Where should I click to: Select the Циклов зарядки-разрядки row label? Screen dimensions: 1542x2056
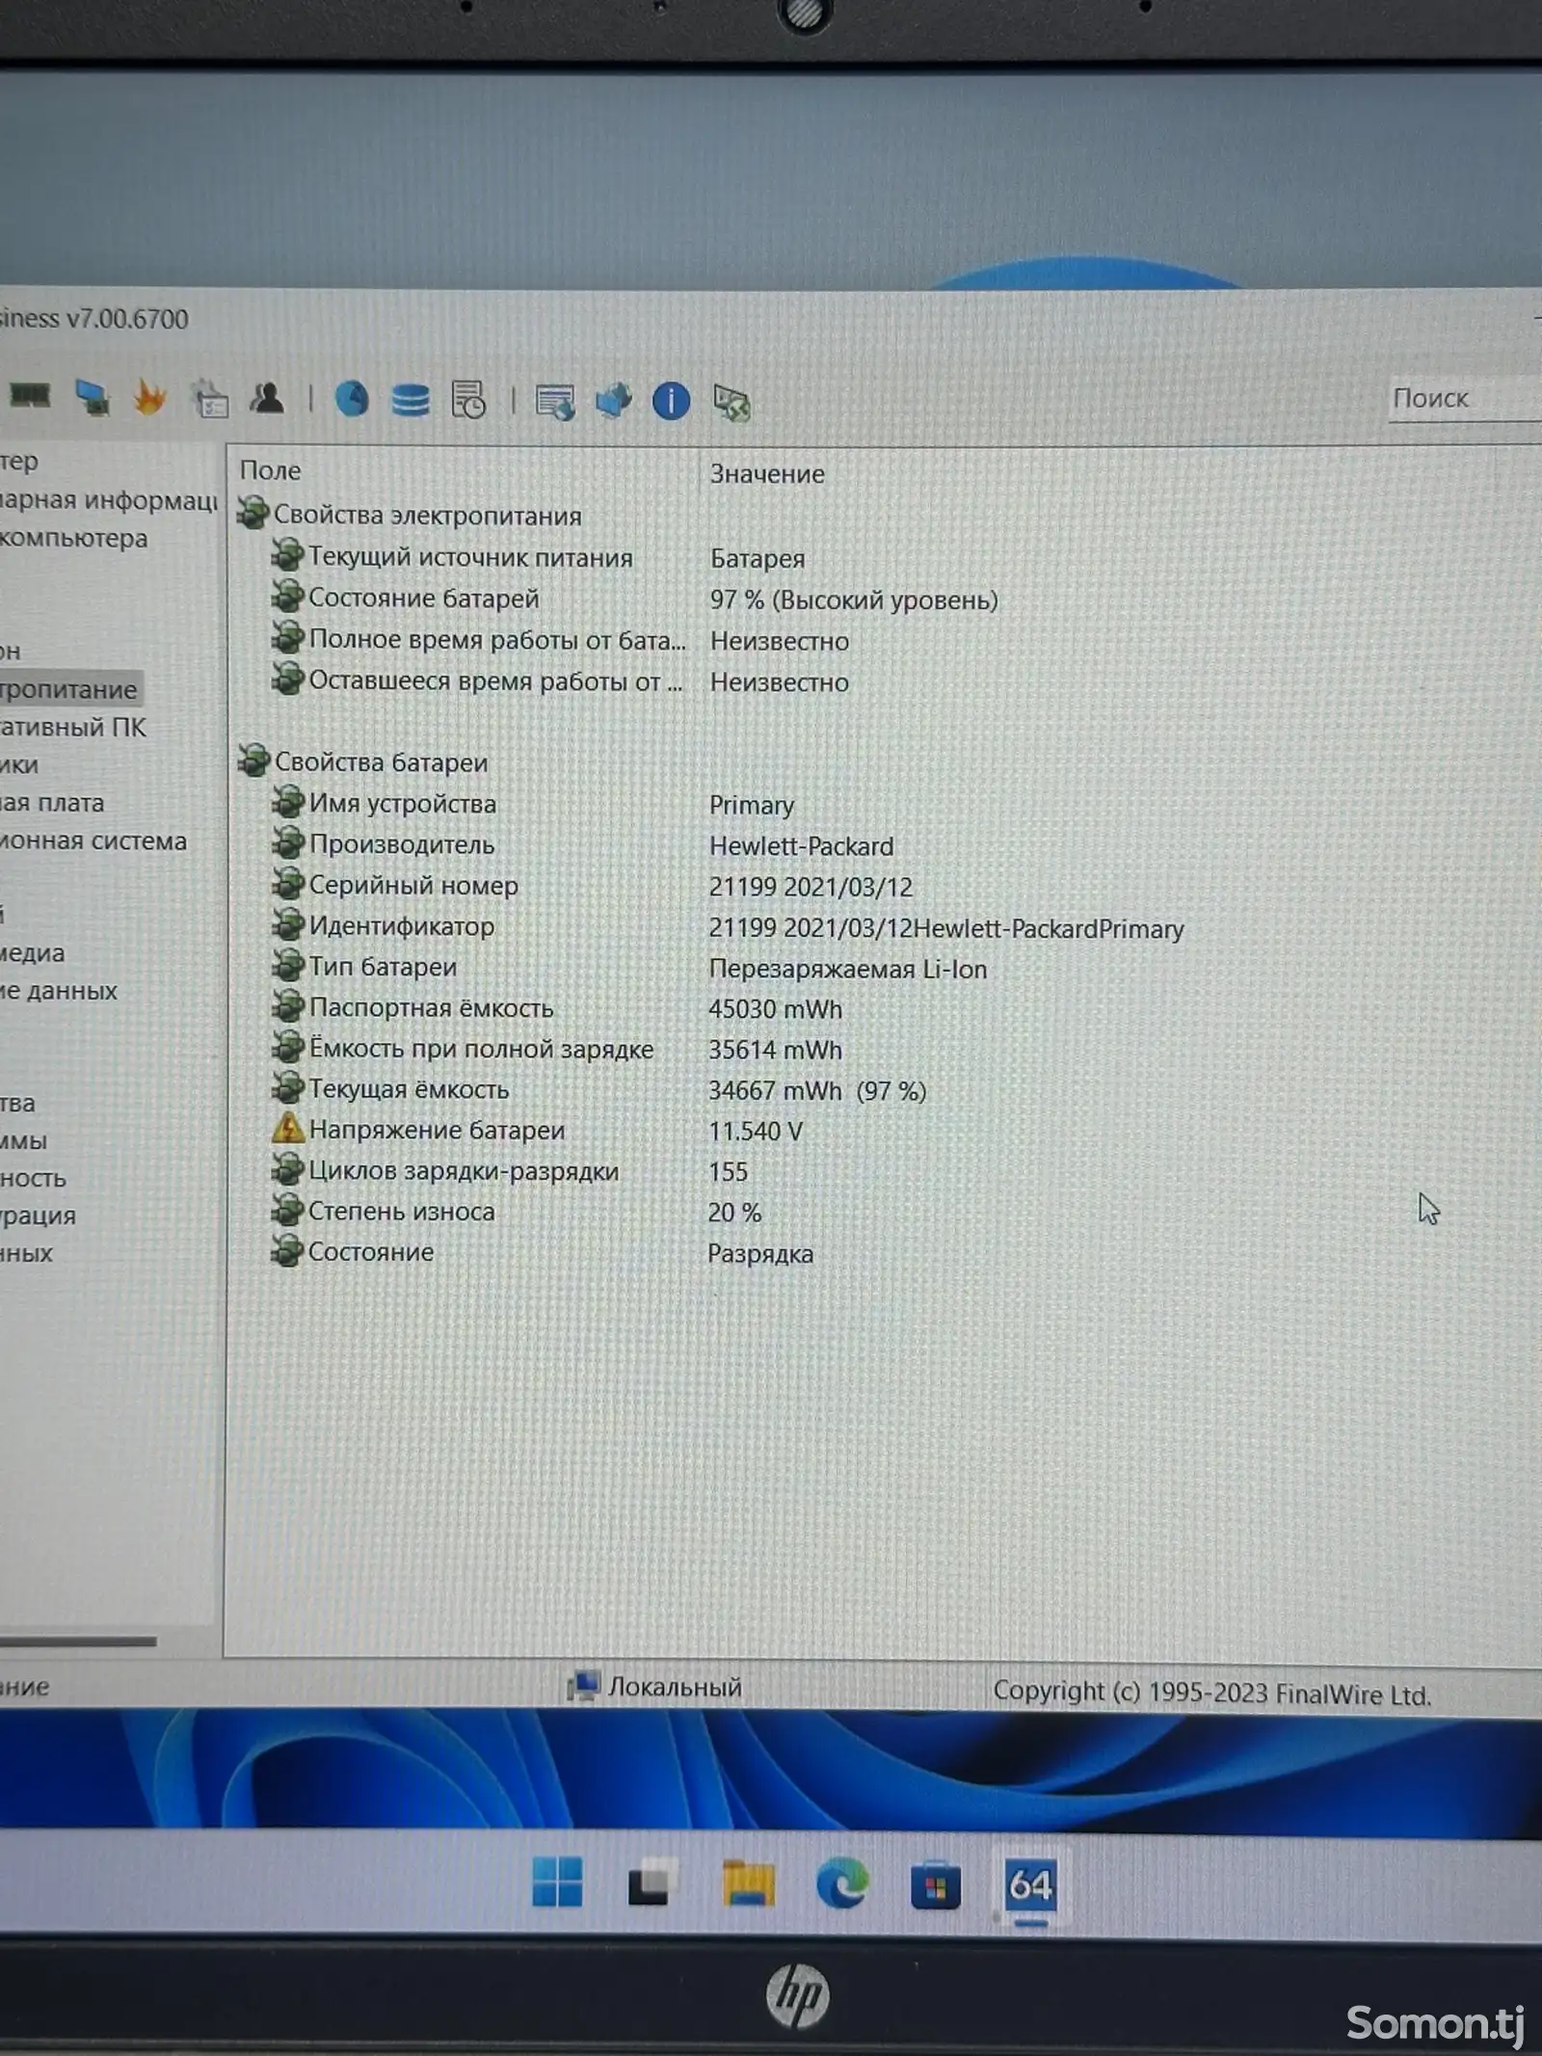pos(464,1170)
